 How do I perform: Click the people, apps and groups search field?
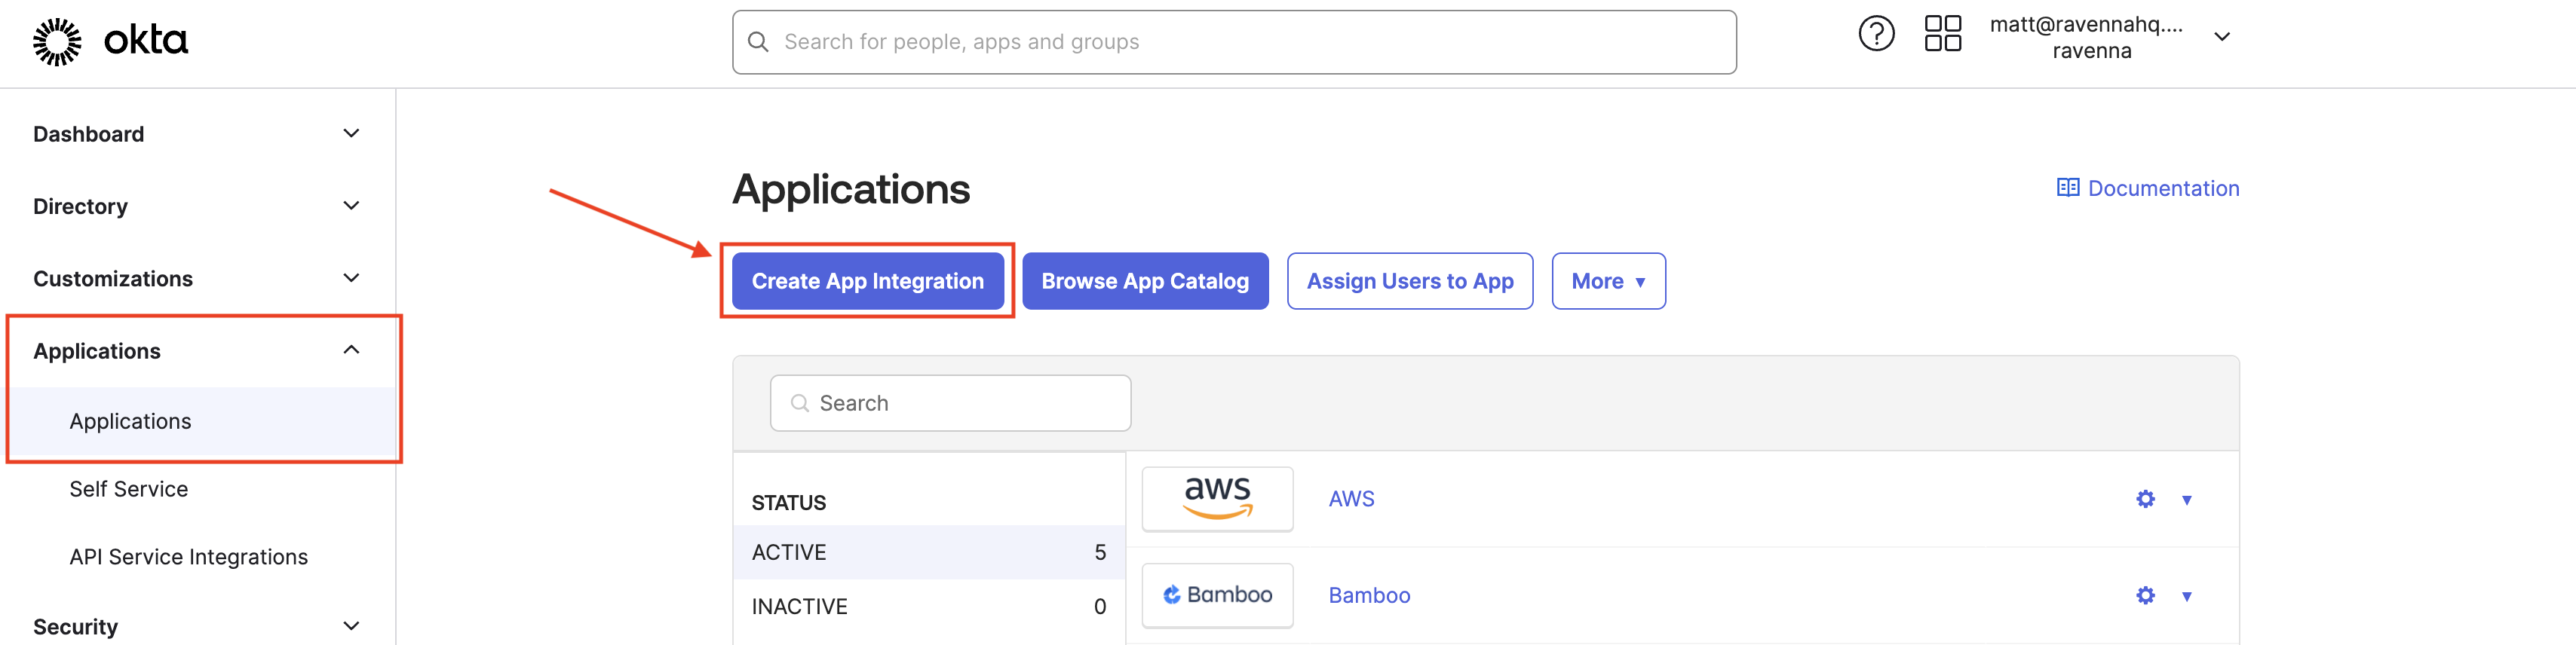(1234, 42)
